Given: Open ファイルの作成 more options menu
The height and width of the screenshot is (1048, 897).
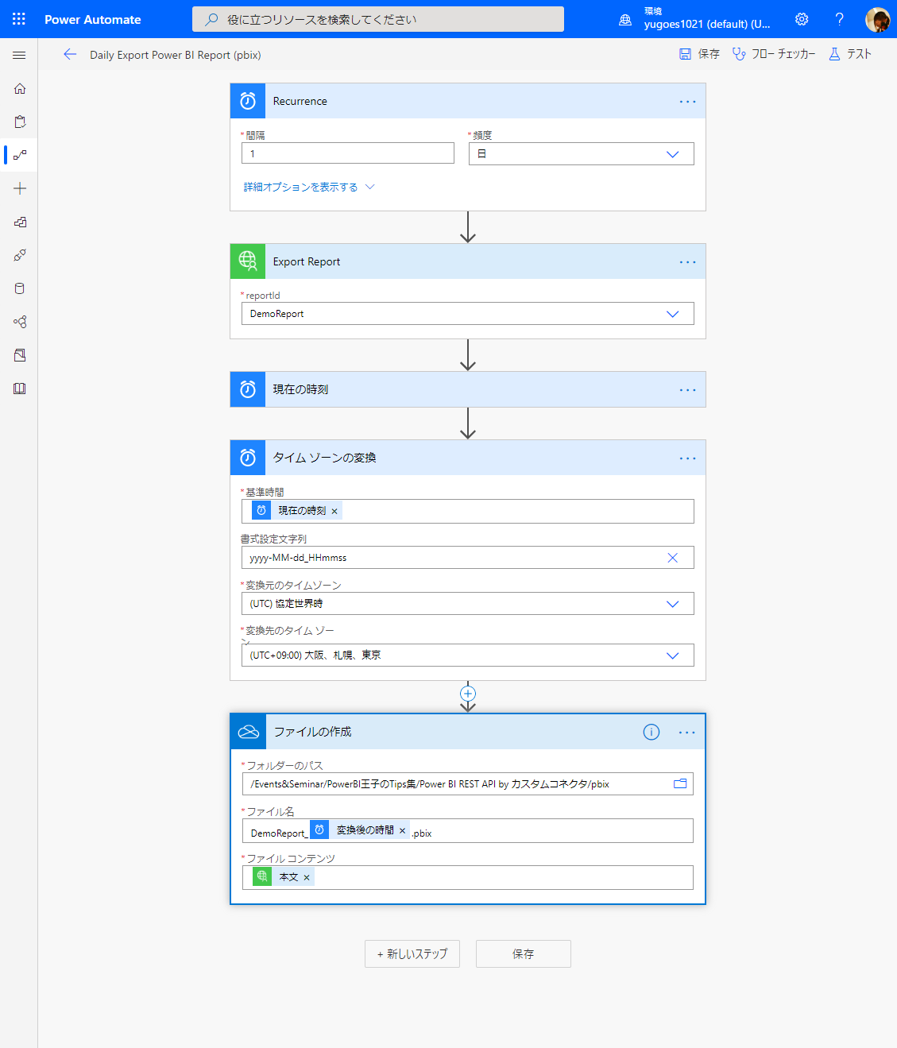Looking at the screenshot, I should (x=687, y=733).
